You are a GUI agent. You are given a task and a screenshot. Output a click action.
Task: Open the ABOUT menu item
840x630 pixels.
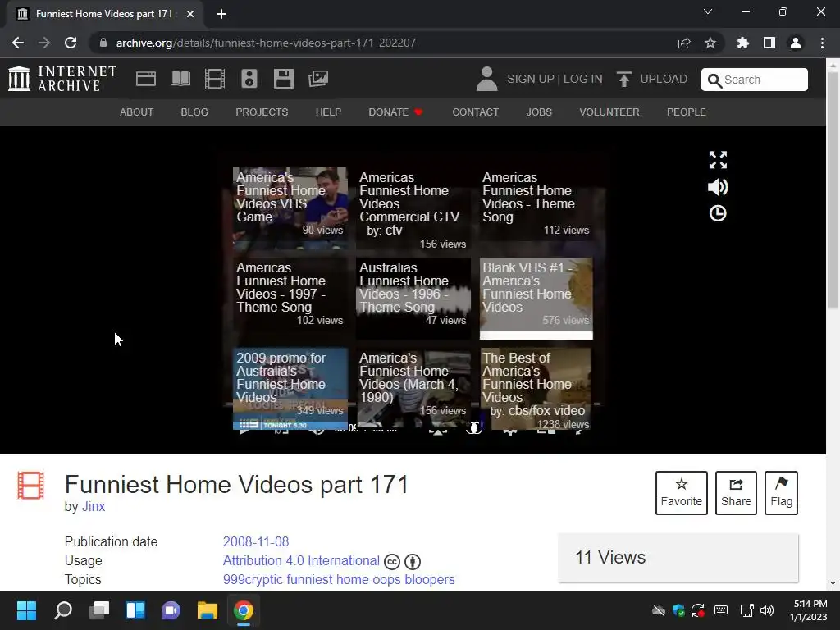137,112
